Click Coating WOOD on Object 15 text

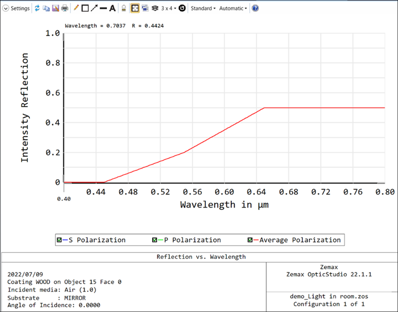click(64, 282)
